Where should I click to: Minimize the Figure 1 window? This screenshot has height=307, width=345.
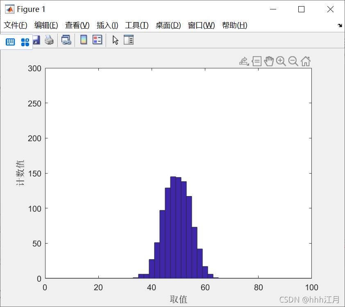[273, 9]
